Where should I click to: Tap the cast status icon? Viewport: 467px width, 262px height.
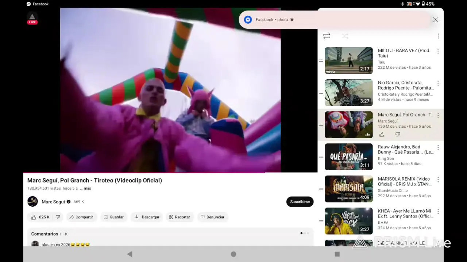(x=409, y=4)
